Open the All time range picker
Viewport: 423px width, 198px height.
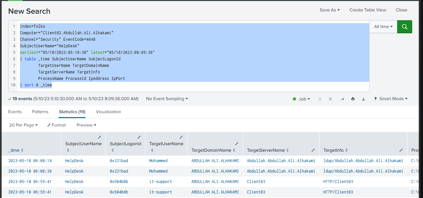383,27
